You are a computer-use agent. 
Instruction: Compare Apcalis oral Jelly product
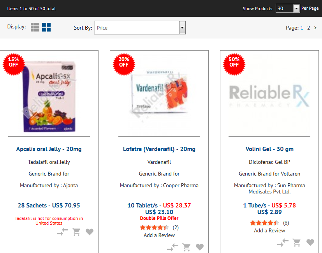(62, 232)
